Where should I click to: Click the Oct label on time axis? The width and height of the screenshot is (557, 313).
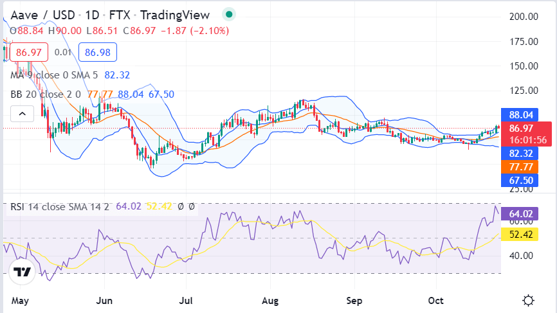coord(435,301)
